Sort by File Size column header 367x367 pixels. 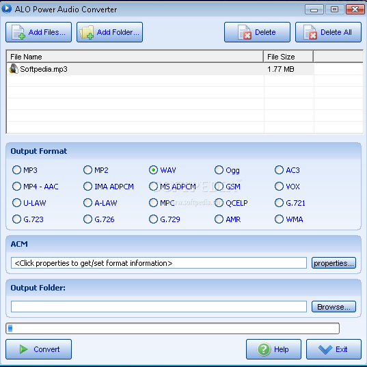[288, 57]
